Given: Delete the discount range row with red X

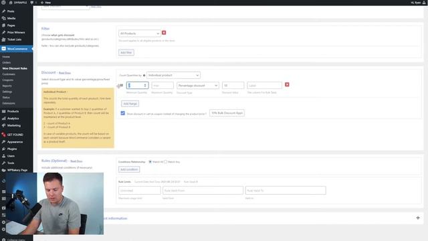Looking at the screenshot, I should [x=287, y=85].
